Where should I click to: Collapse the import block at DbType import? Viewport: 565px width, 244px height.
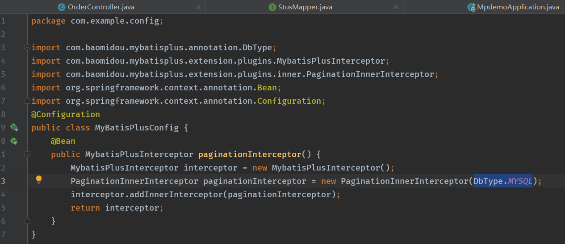[x=27, y=48]
